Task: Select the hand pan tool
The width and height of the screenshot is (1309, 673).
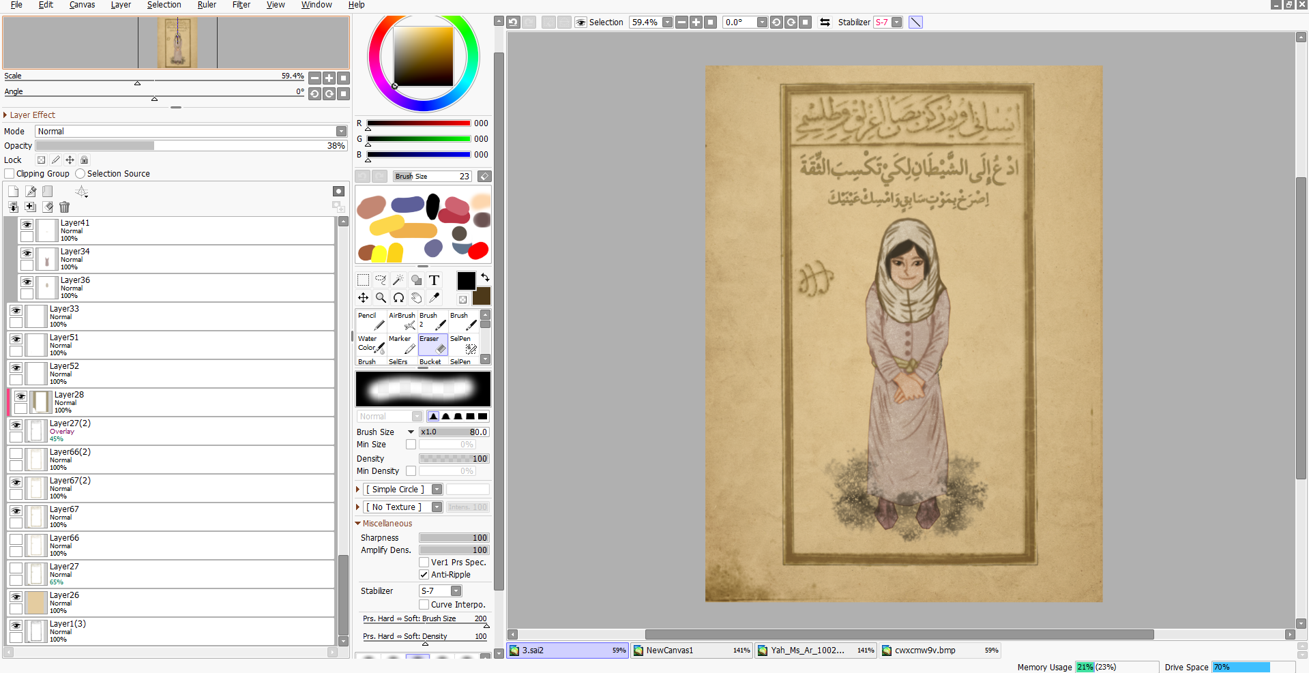Action: 416,298
